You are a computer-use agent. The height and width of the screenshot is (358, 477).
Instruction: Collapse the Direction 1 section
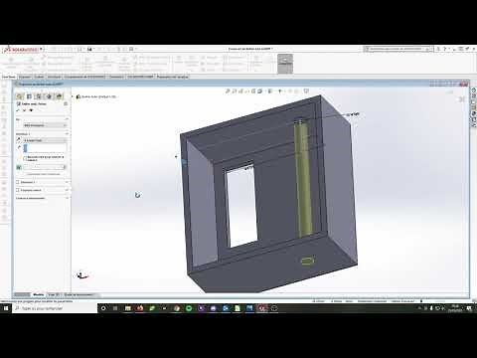[x=67, y=133]
